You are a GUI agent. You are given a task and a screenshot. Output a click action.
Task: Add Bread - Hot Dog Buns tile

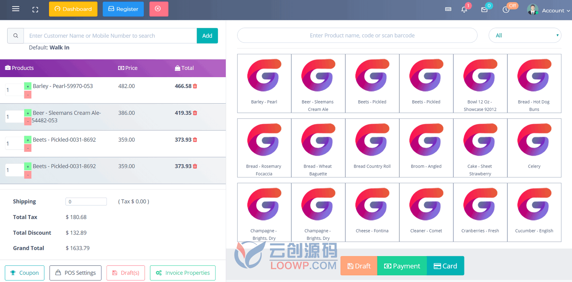pyautogui.click(x=534, y=84)
